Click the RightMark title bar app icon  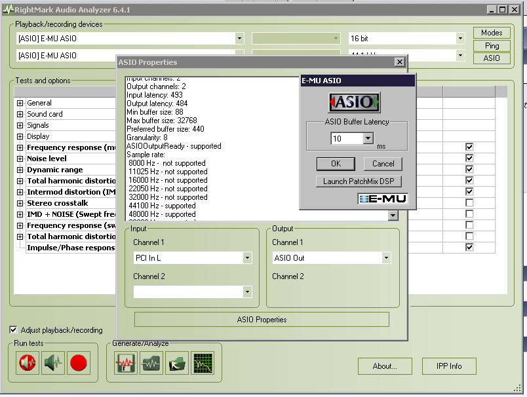8,9
